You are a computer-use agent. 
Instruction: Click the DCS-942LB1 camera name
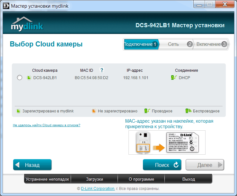point(45,78)
